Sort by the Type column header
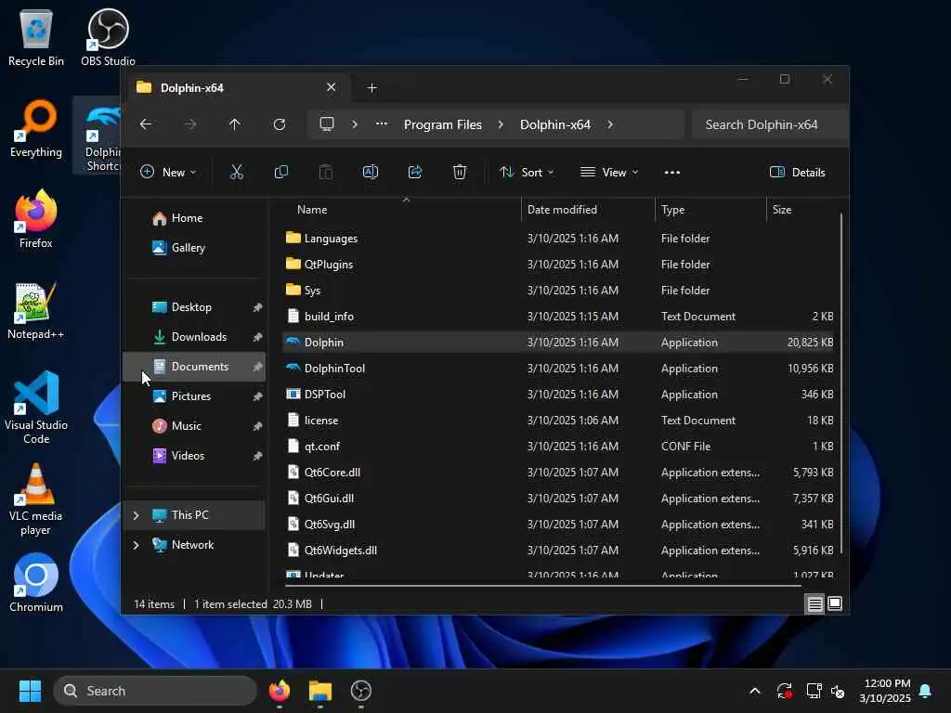The height and width of the screenshot is (713, 951). pos(710,210)
